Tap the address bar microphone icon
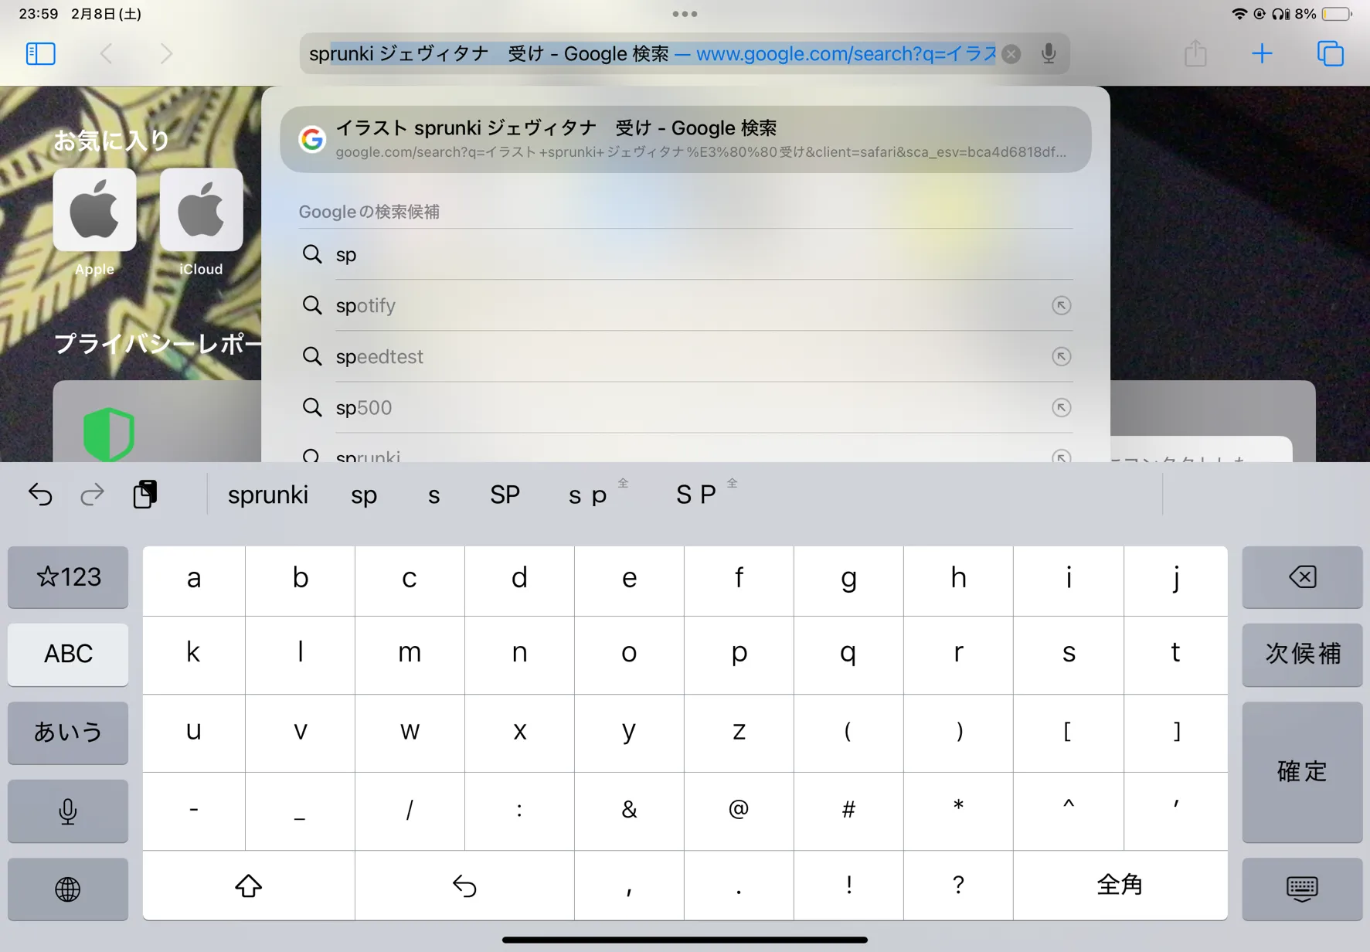This screenshot has width=1370, height=952. tap(1049, 53)
